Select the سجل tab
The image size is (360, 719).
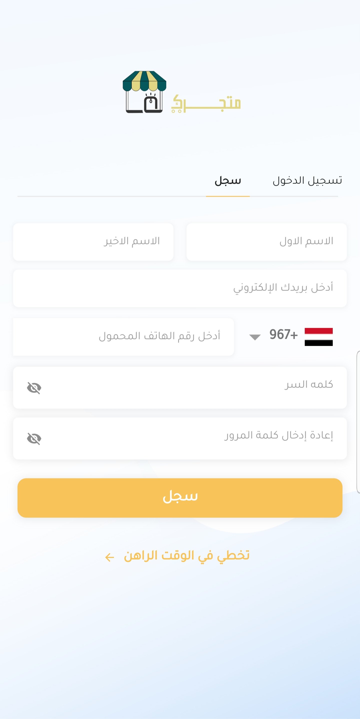tap(228, 180)
